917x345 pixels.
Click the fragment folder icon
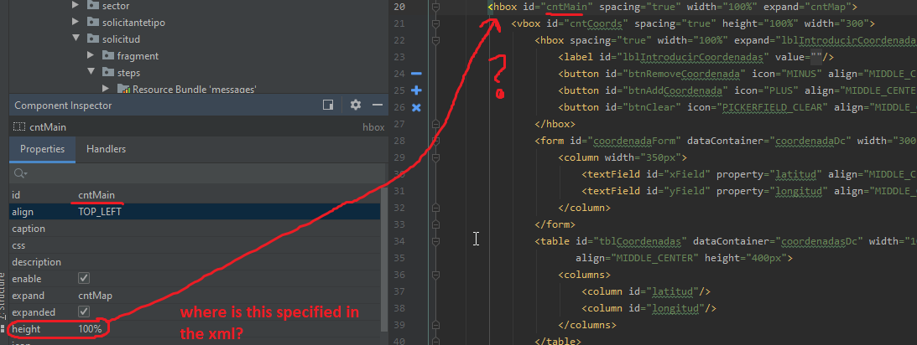click(107, 56)
